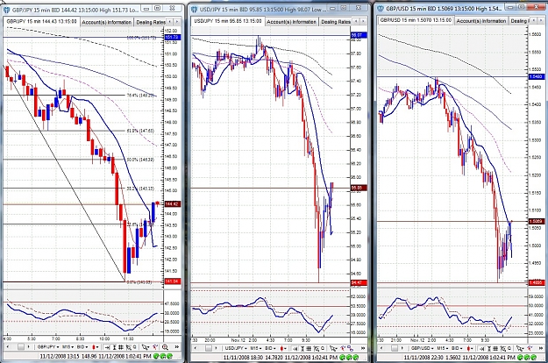The height and width of the screenshot is (363, 548).
Task: Click the magnifier zoom icon in GBP/JPY toolbar
Action: pos(165,347)
